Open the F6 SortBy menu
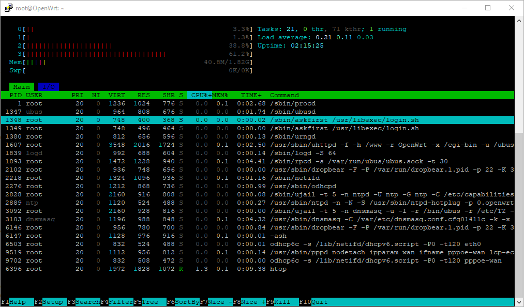The width and height of the screenshot is (524, 307). point(183,302)
